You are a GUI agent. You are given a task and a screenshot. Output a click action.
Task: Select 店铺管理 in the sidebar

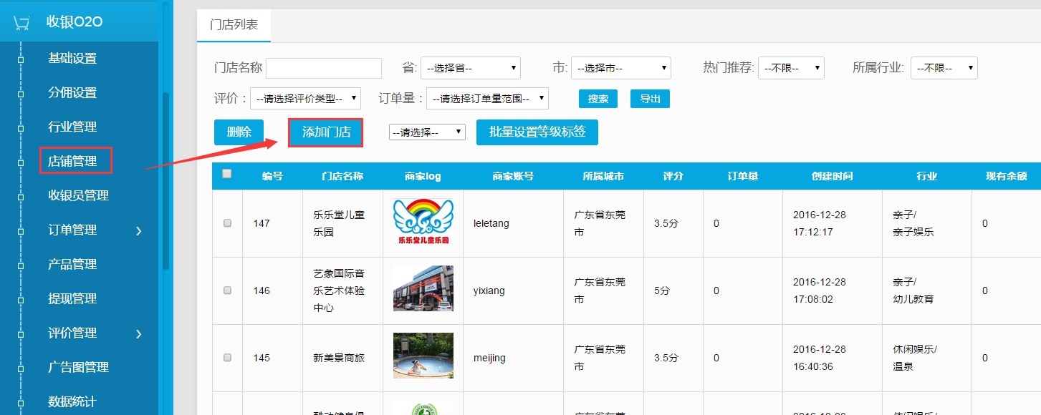[72, 162]
